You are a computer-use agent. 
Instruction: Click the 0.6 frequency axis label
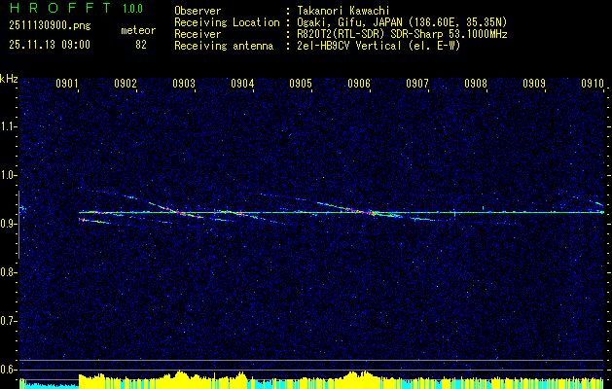[x=10, y=370]
